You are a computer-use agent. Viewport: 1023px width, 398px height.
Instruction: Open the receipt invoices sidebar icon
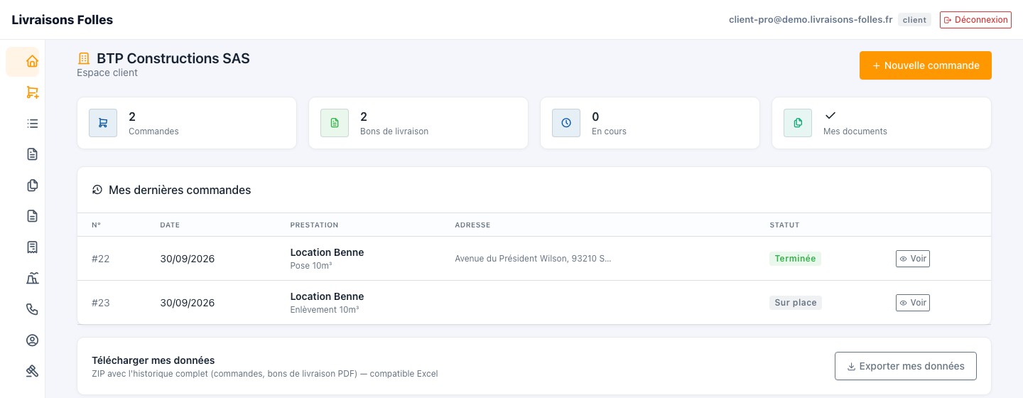(x=32, y=247)
